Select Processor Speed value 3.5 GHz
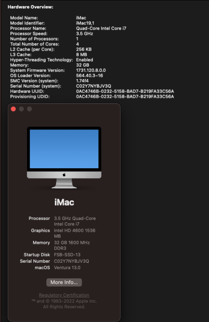The width and height of the screenshot is (209, 322). (x=85, y=33)
